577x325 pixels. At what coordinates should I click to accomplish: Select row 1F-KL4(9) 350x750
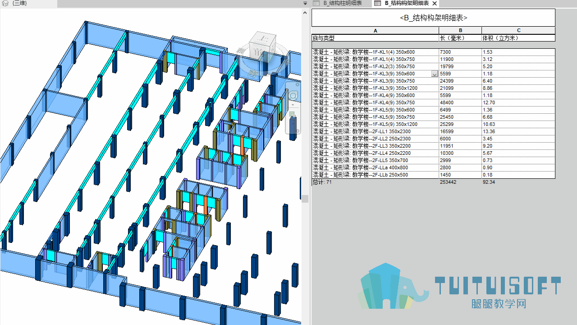click(x=433, y=103)
